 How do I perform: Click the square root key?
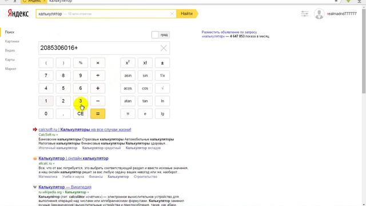point(162,88)
